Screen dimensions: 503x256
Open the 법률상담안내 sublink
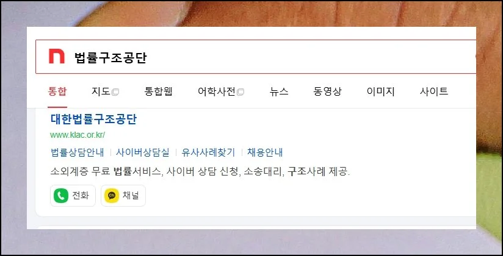(x=78, y=152)
